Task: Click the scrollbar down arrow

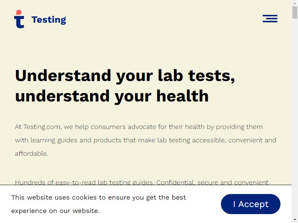Action: pos(295,220)
